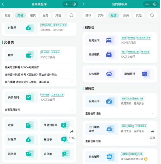Click the 服务合同 camera icon
This screenshot has height=164, width=161.
110,101
